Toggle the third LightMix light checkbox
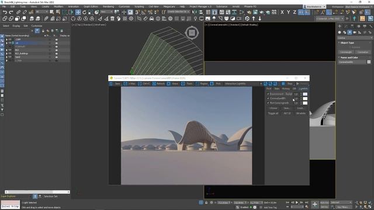The image size is (374, 210). [x=268, y=103]
